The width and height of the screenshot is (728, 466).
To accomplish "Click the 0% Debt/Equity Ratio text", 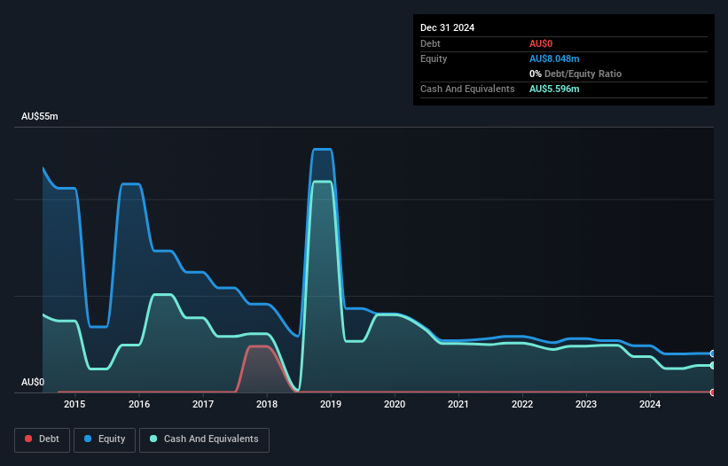I will click(575, 74).
